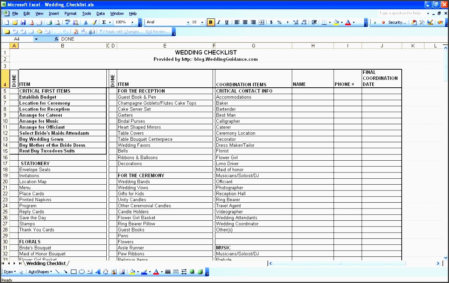
Task: Click the Save icon in the toolbar
Action: 23,22
